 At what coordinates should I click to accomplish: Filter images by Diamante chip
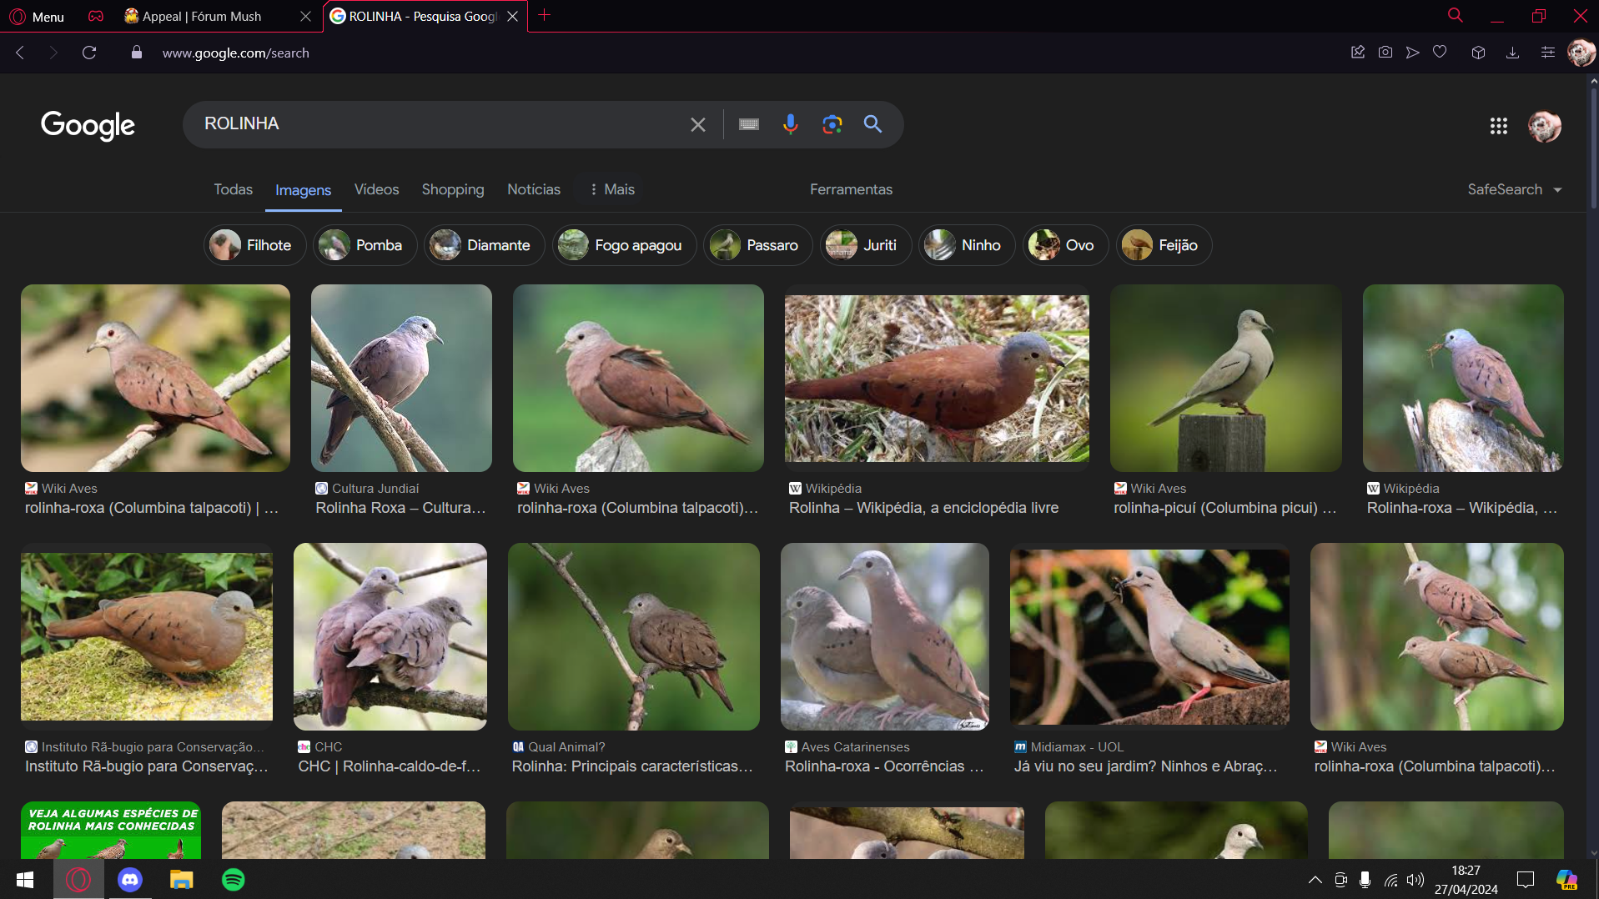tap(484, 245)
